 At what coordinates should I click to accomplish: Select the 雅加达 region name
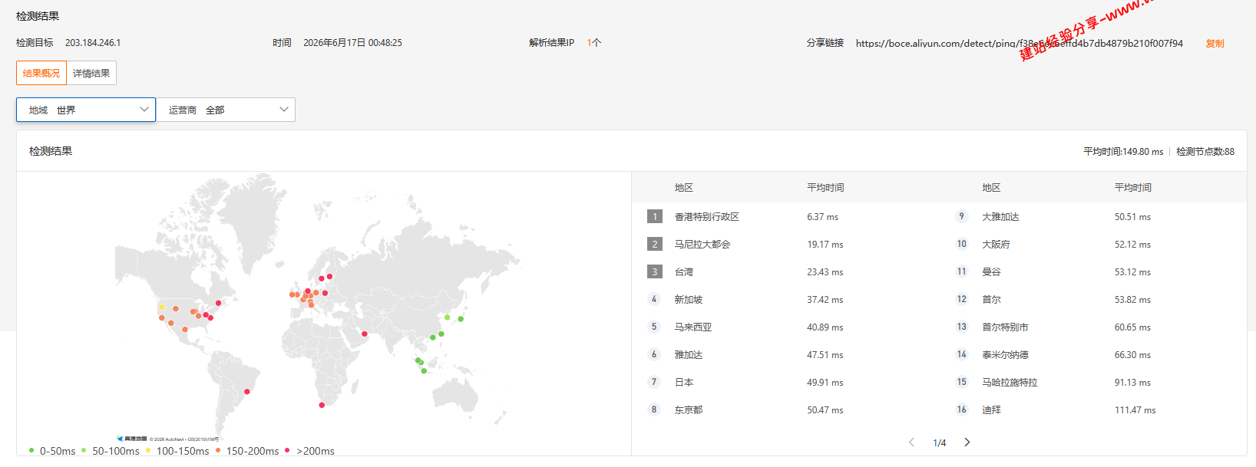(x=689, y=355)
